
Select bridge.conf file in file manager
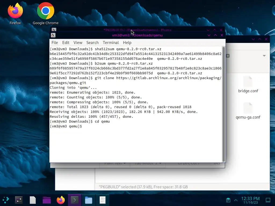click(248, 84)
